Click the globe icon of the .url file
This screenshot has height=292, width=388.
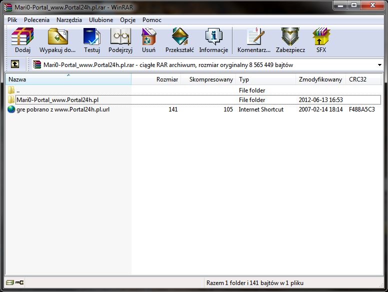coord(11,109)
